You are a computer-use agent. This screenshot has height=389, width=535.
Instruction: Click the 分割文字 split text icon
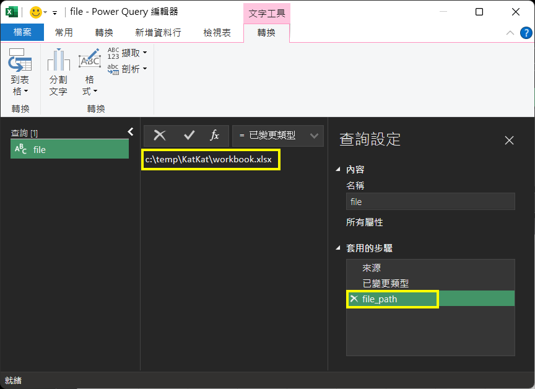(58, 61)
